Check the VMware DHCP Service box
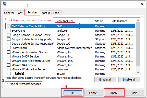 (x=9, y=56)
